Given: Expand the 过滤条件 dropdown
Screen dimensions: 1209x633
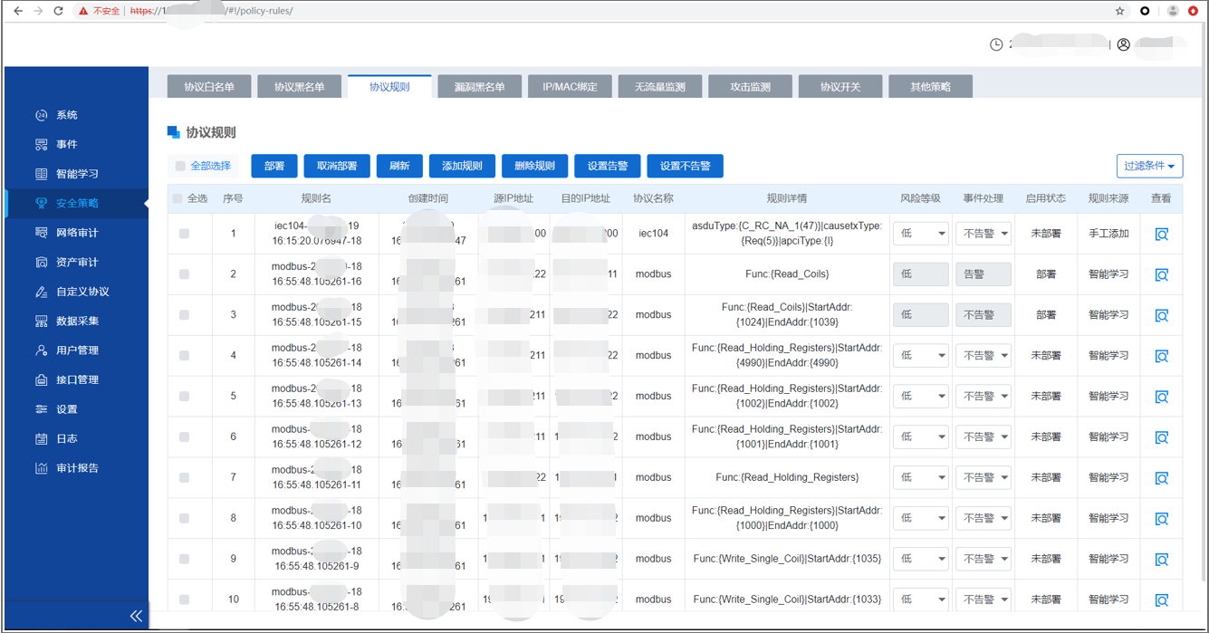Looking at the screenshot, I should (1149, 166).
